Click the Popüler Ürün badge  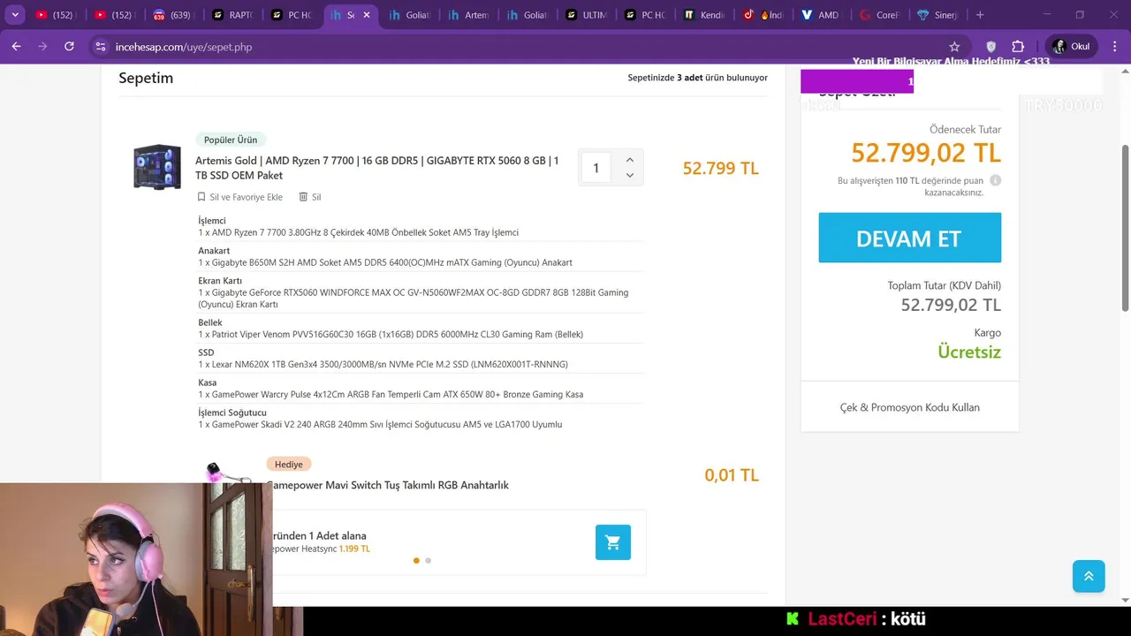coord(231,140)
